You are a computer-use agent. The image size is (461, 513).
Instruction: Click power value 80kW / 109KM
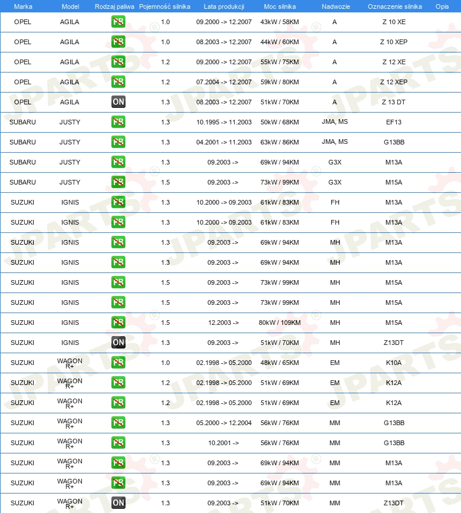(x=280, y=323)
